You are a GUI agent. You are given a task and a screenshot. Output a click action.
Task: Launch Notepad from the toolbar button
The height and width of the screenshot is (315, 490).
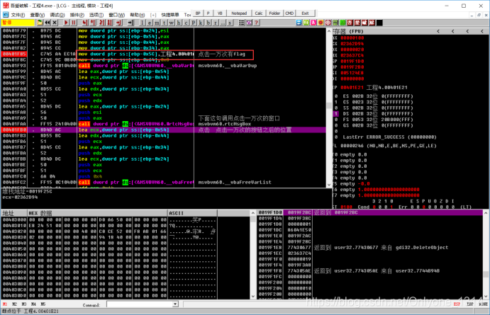pos(239,13)
